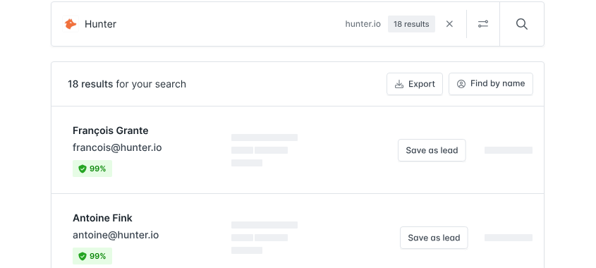Click the green shield icon for François

click(x=83, y=169)
